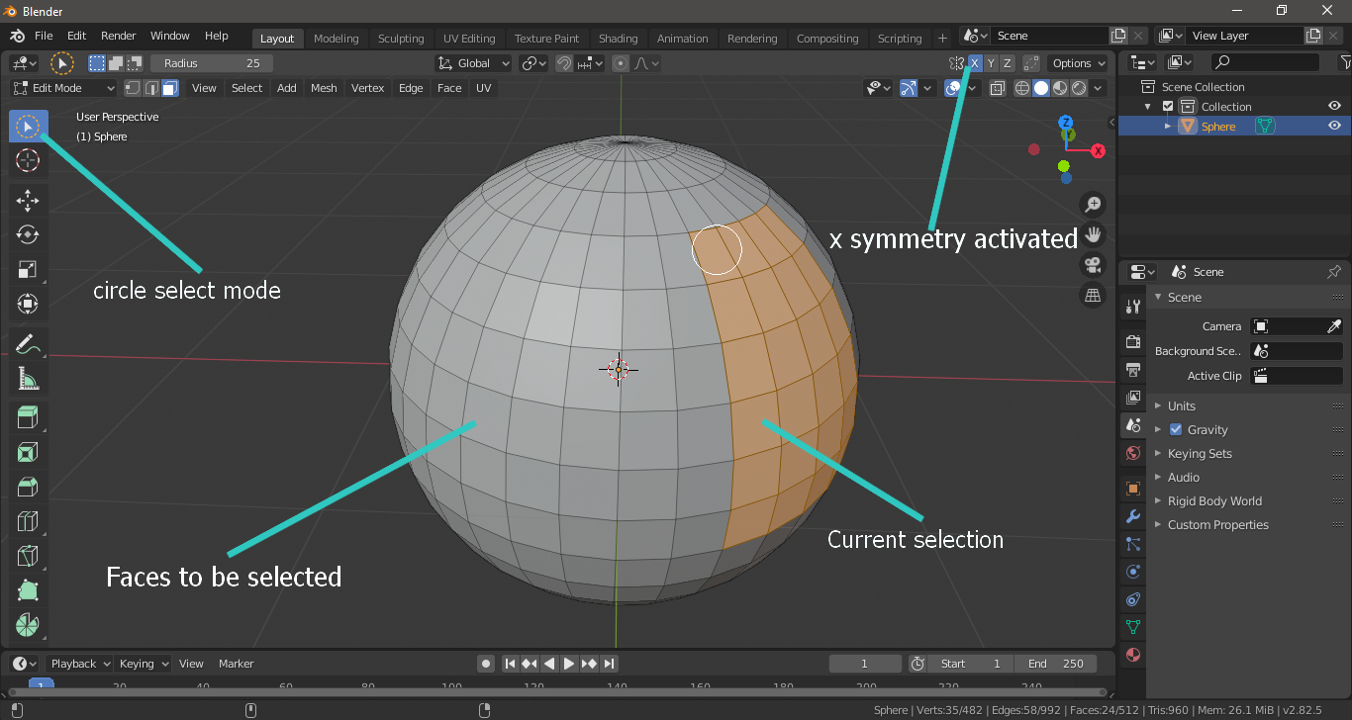The width and height of the screenshot is (1352, 720).
Task: Switch to the UV Editing workspace tab
Action: (469, 39)
